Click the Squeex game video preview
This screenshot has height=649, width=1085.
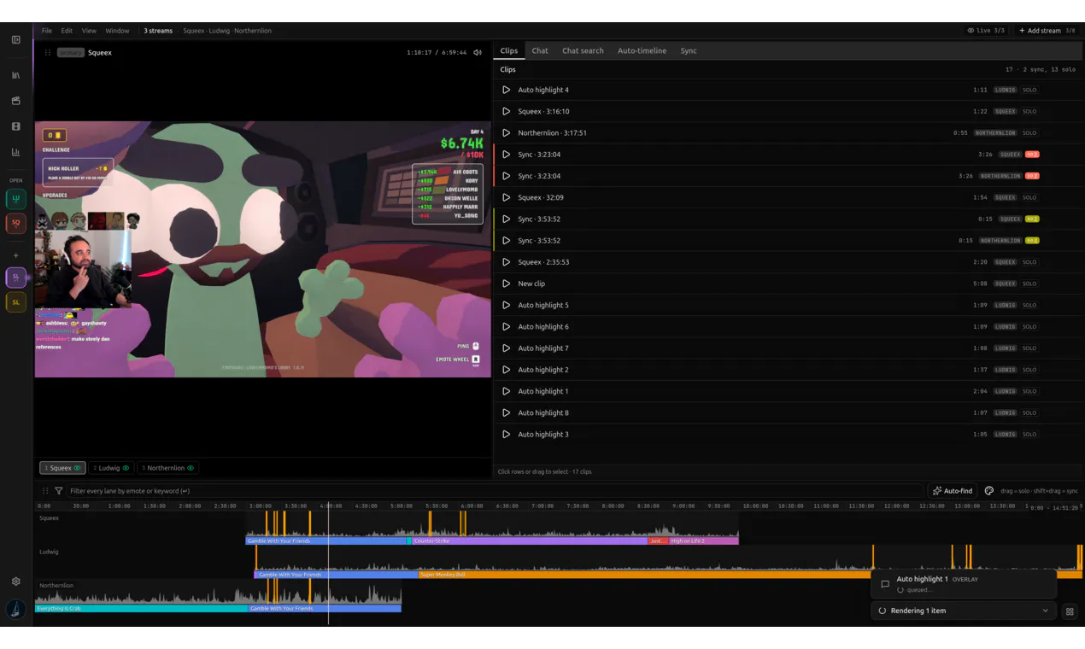tap(263, 249)
